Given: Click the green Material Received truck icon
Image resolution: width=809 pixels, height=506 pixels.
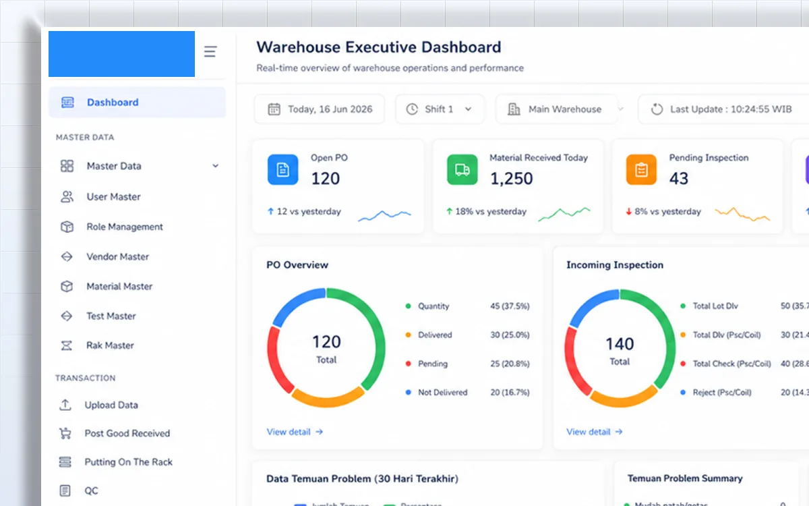Looking at the screenshot, I should click(x=462, y=169).
